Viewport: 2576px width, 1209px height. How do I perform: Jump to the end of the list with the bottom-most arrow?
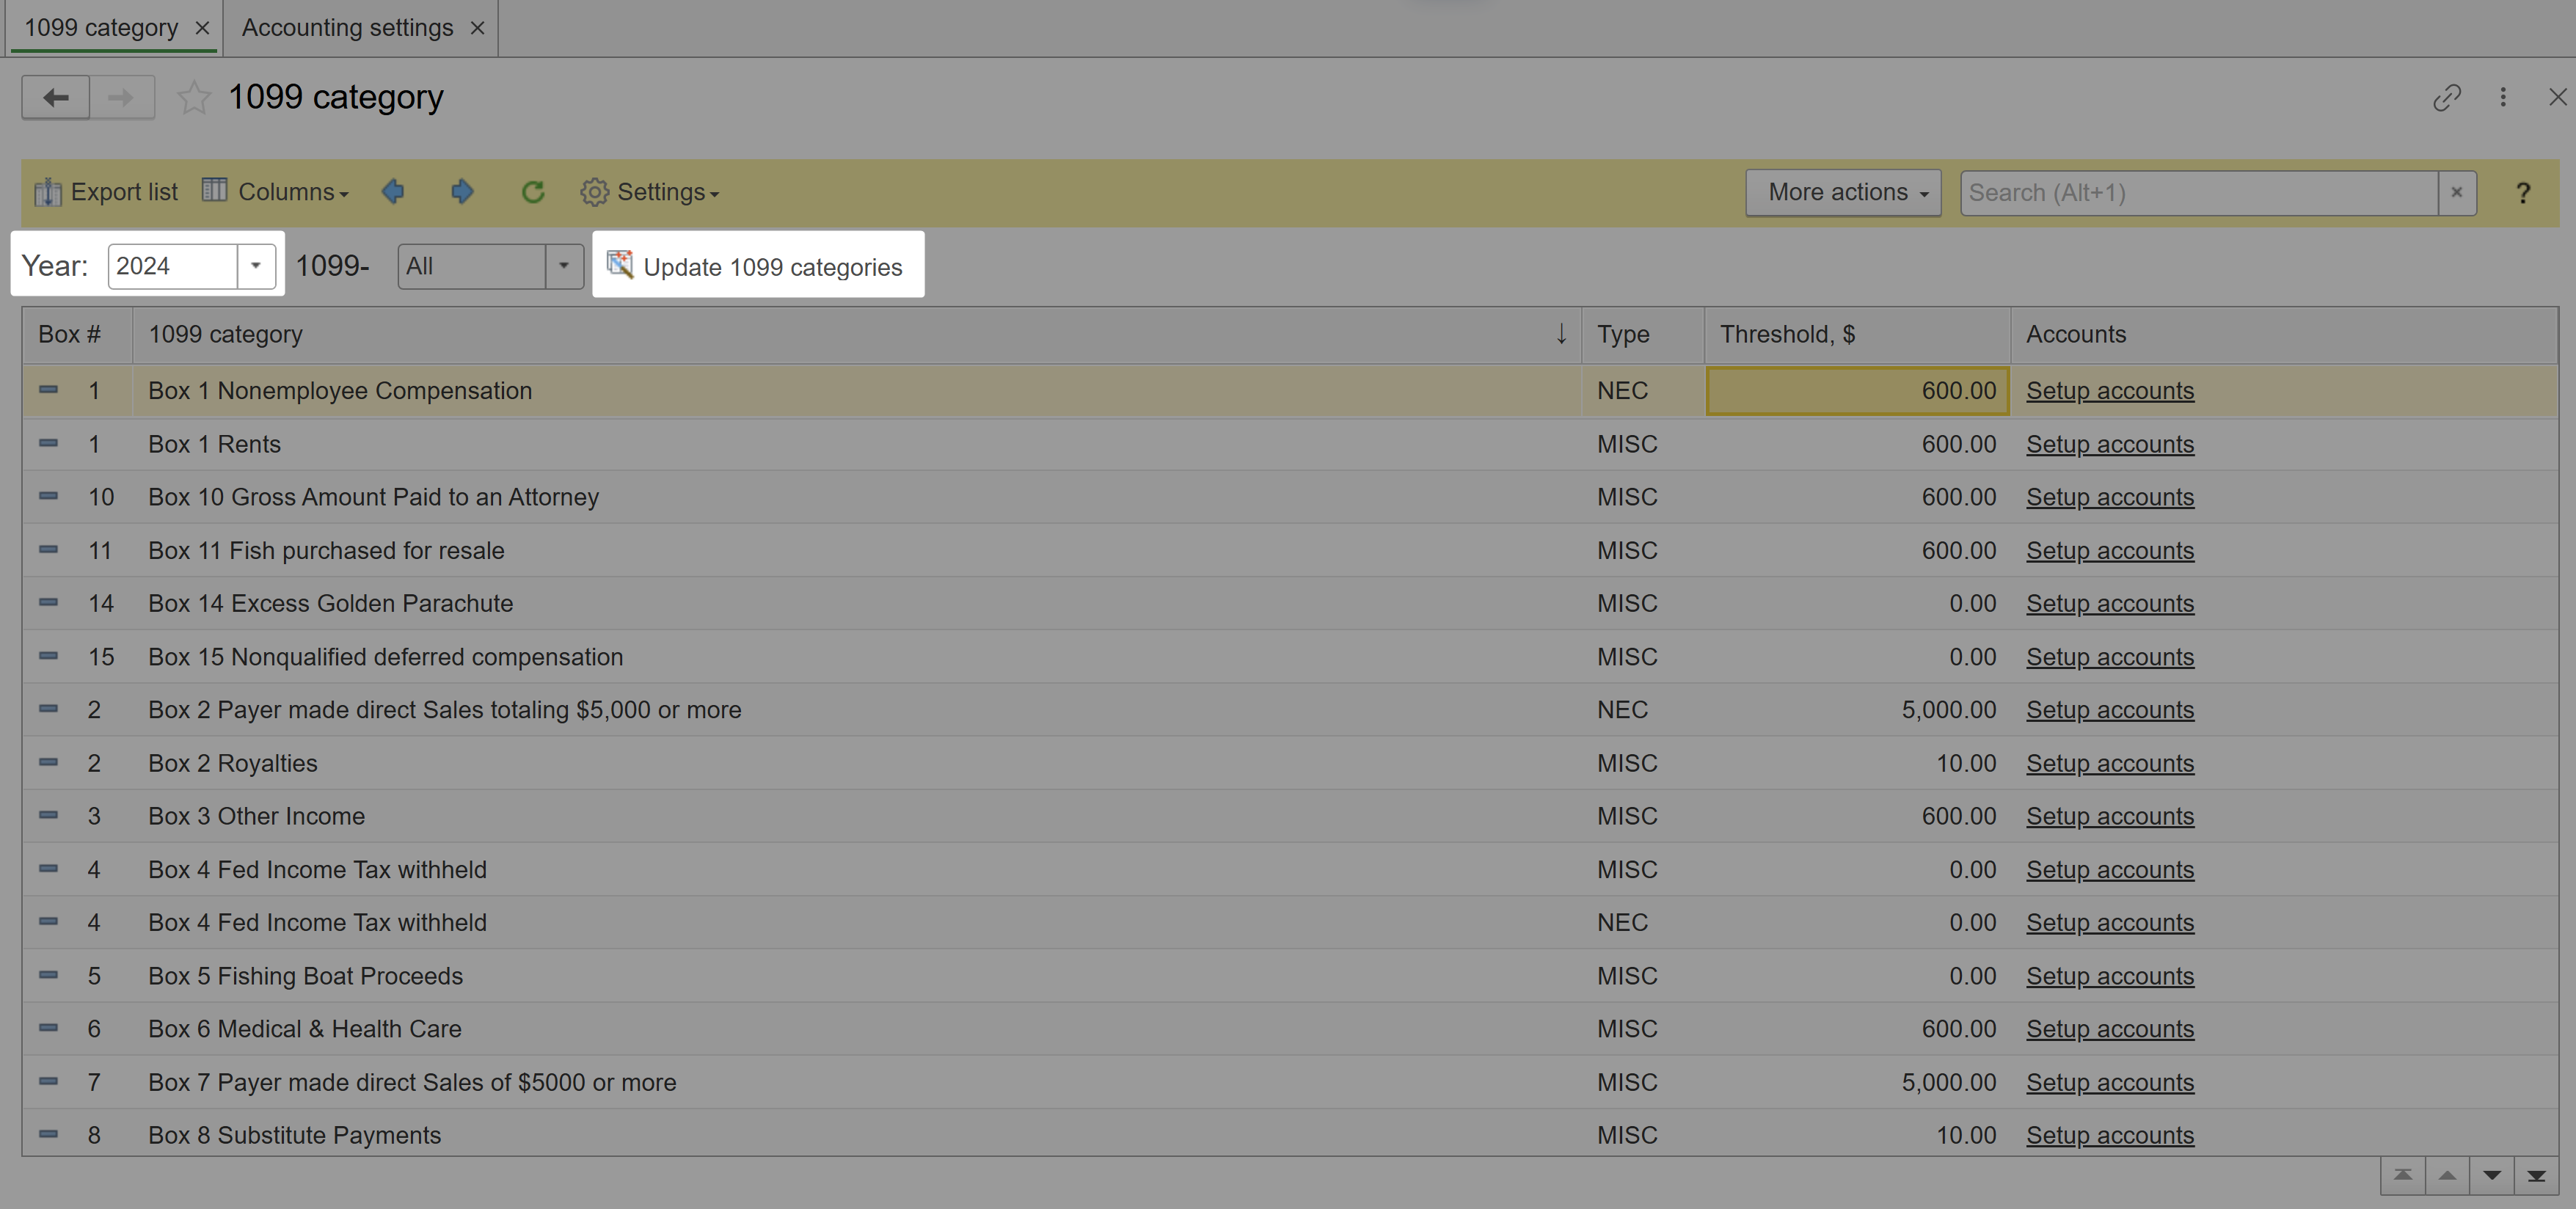pos(2536,1175)
